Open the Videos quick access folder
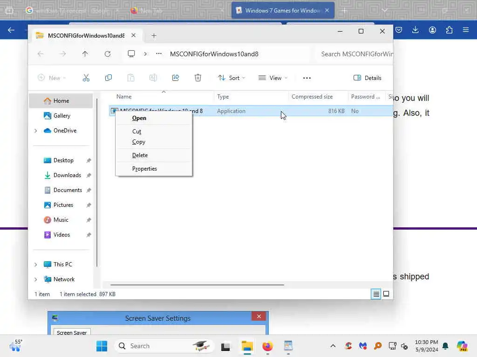Image resolution: width=477 pixels, height=357 pixels. (x=61, y=235)
